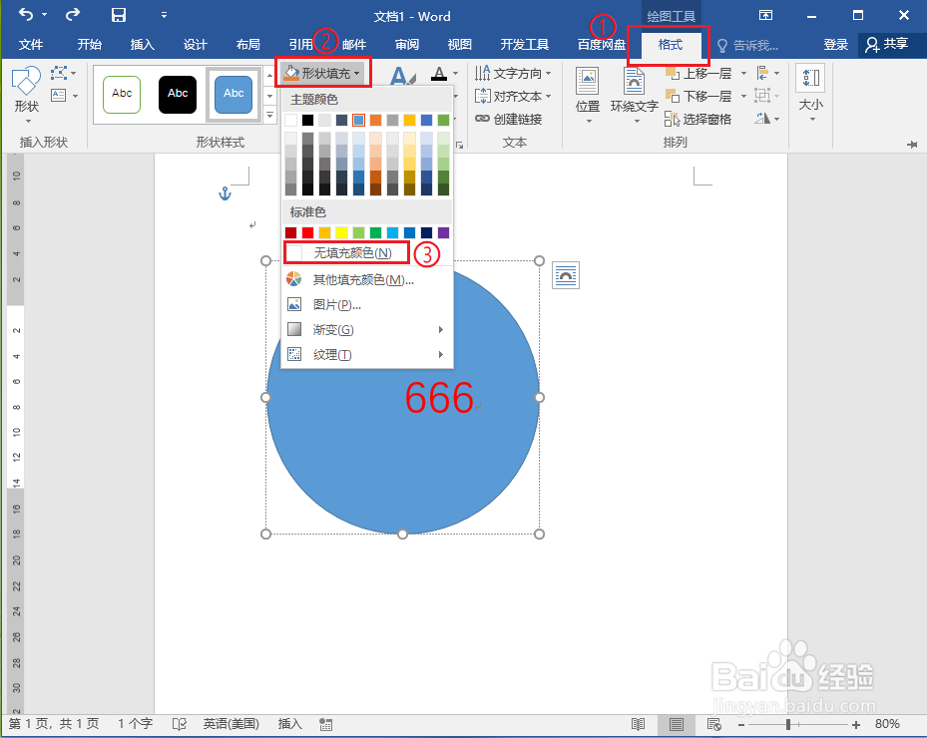Save document with floppy disk icon
Image resolution: width=927 pixels, height=738 pixels.
coord(119,15)
